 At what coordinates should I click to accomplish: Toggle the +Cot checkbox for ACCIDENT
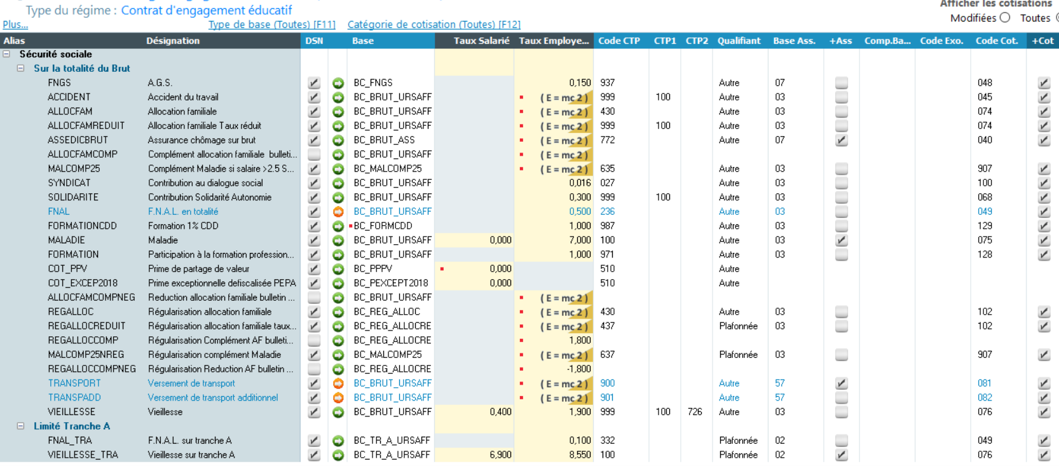tap(1044, 97)
